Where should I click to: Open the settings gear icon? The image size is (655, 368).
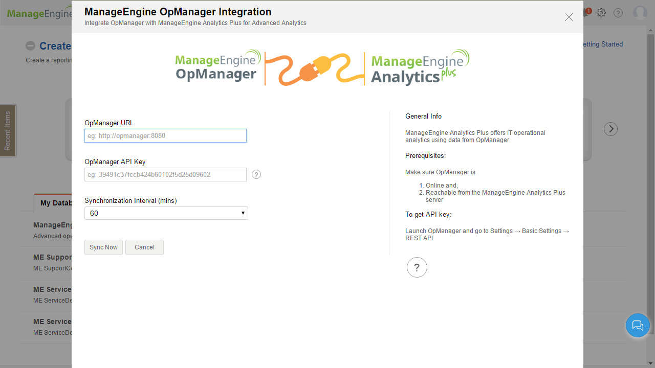(601, 13)
